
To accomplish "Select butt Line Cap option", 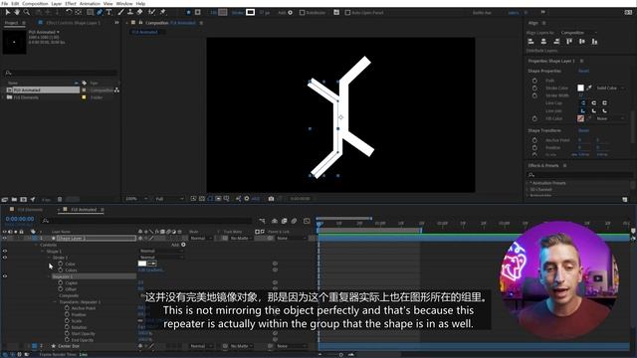I will (x=583, y=103).
